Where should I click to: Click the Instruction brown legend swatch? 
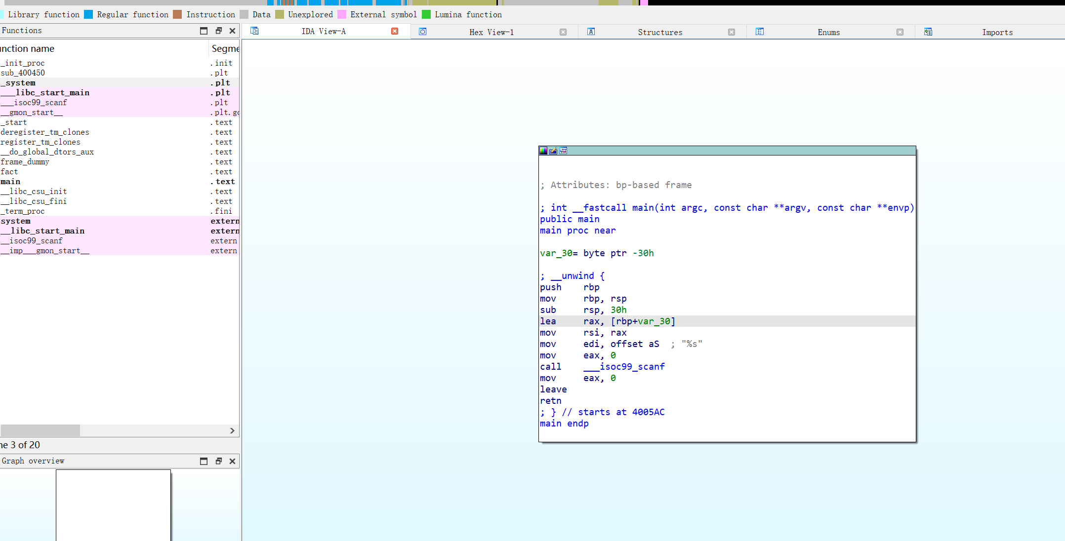(x=177, y=14)
